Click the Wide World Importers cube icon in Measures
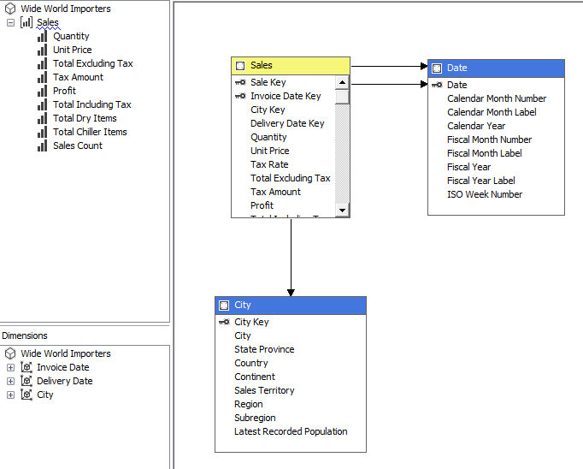This screenshot has height=469, width=583. [10, 9]
